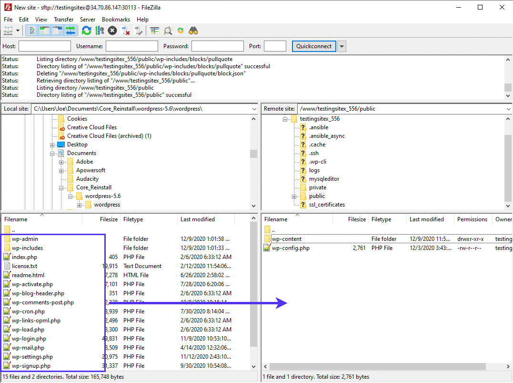
Task: Open the Server menu
Action: pyautogui.click(x=88, y=20)
